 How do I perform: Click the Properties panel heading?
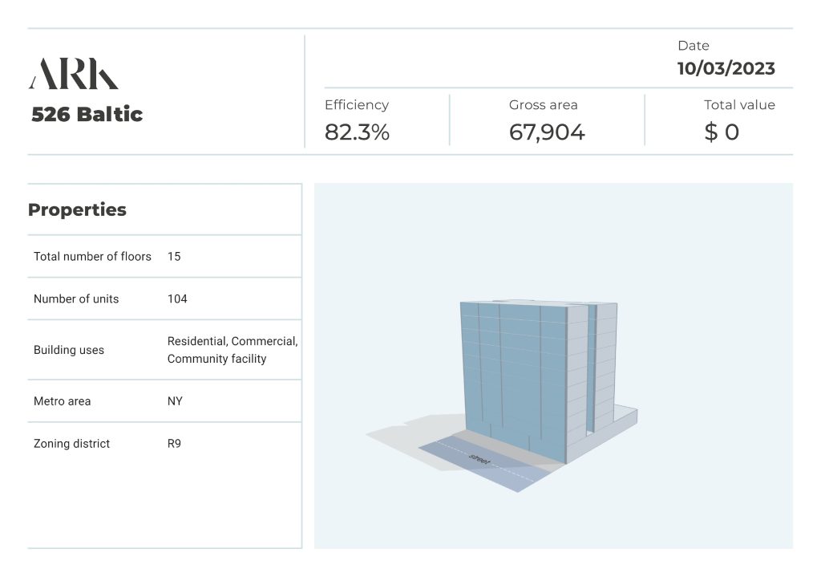(x=77, y=210)
